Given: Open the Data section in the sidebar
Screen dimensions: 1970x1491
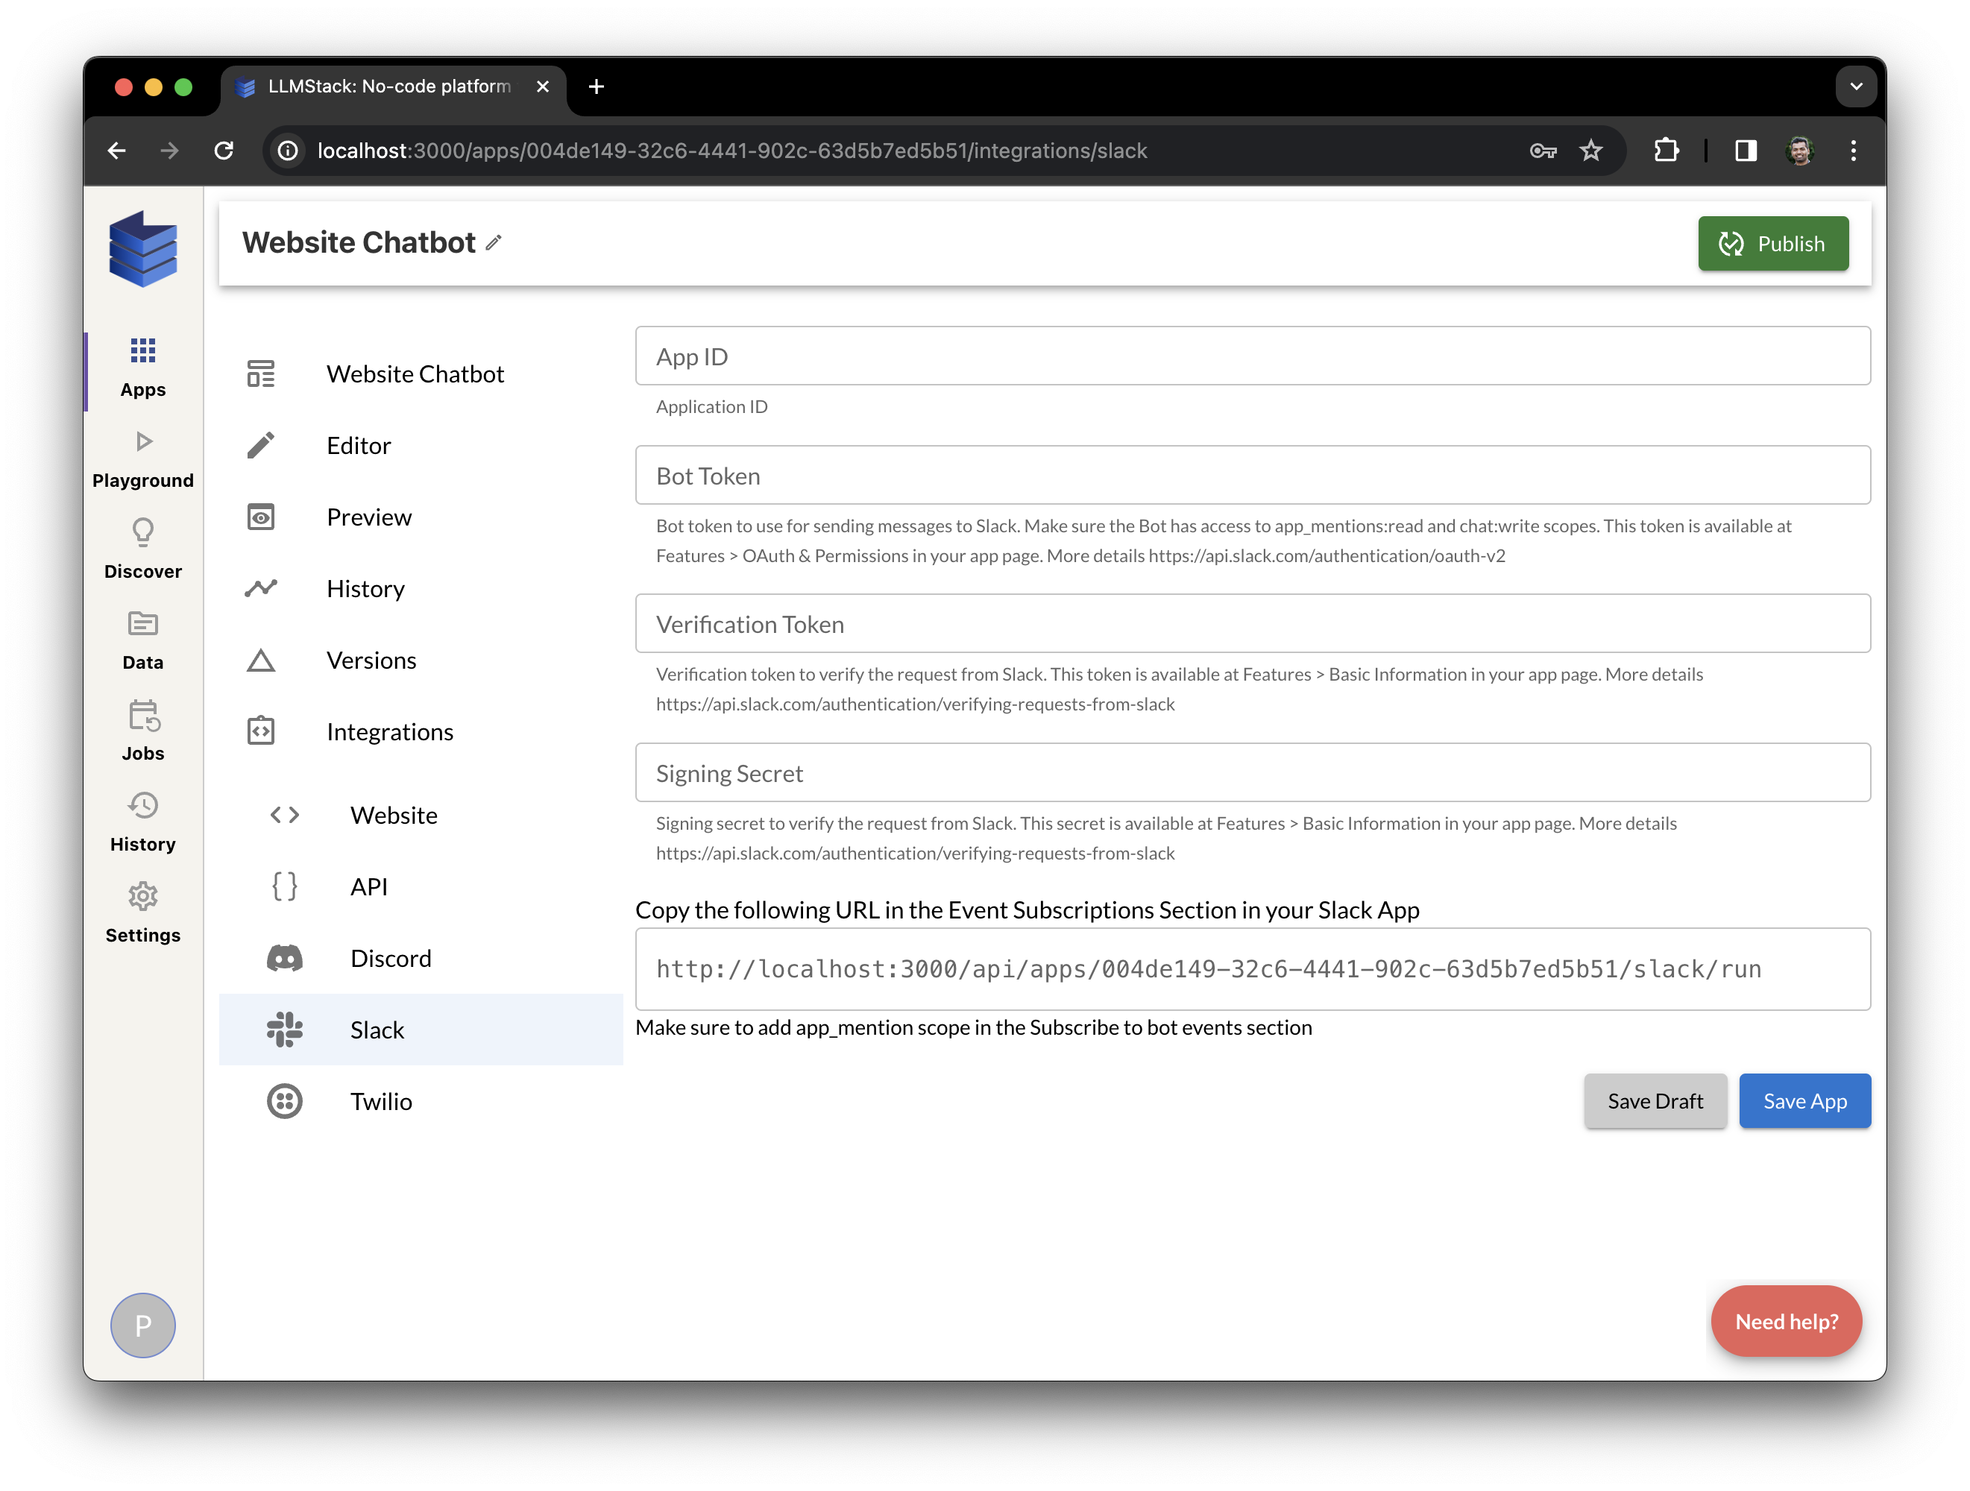Looking at the screenshot, I should click(142, 640).
